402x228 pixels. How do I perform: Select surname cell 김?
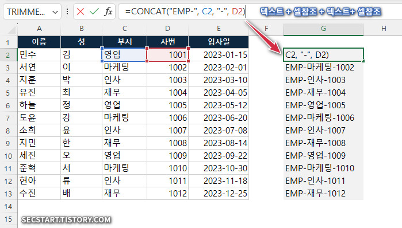(x=81, y=54)
